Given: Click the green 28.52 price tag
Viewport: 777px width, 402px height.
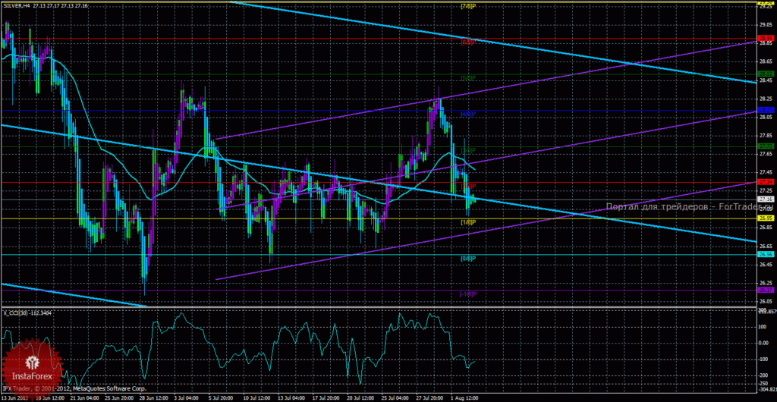Looking at the screenshot, I should click(x=765, y=74).
